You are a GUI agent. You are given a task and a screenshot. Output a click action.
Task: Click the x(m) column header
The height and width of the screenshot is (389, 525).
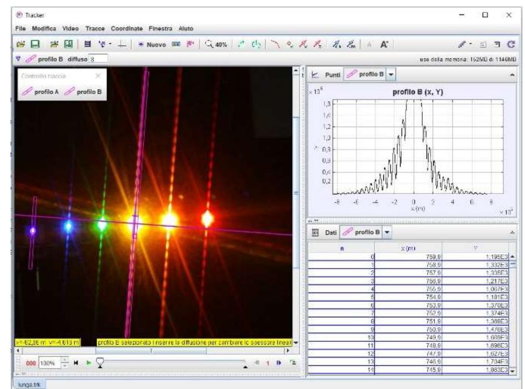pos(408,249)
